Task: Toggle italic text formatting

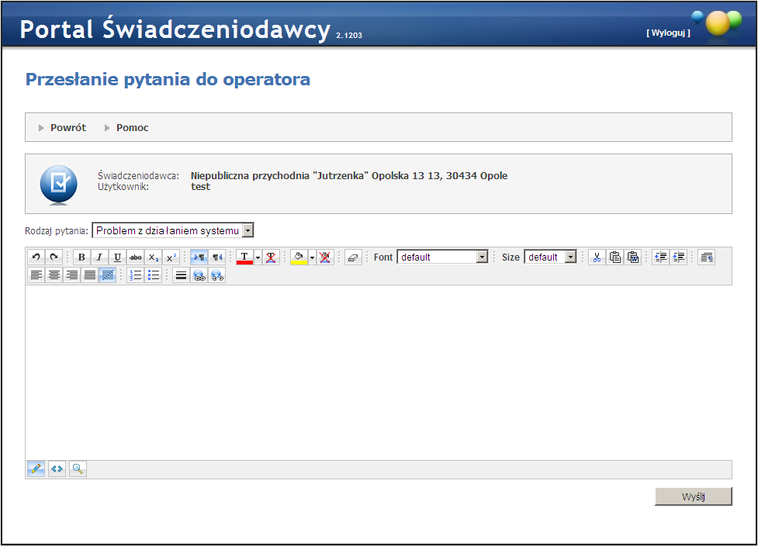Action: click(x=99, y=257)
